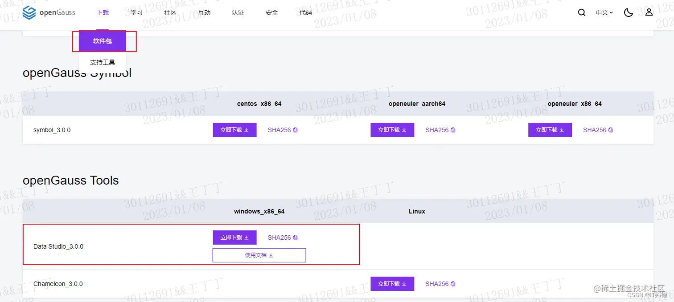Copy SHA256 for Data Studio_3.0.0

283,238
